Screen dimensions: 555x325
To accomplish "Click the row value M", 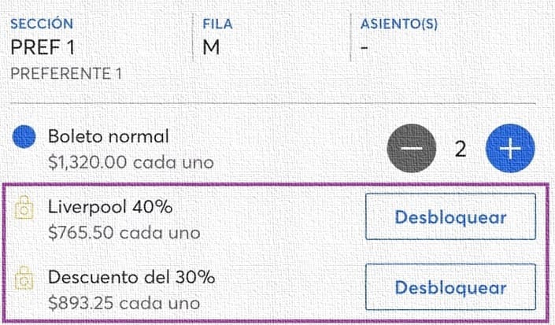I will (211, 47).
